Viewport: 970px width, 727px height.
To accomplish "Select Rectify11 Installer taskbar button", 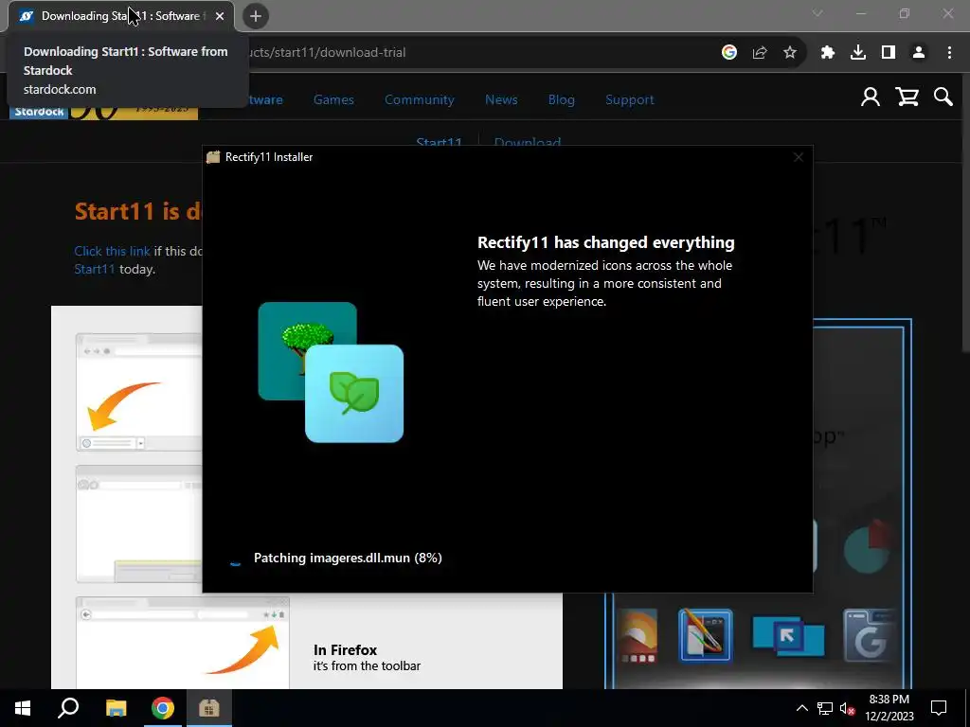I will coord(209,708).
